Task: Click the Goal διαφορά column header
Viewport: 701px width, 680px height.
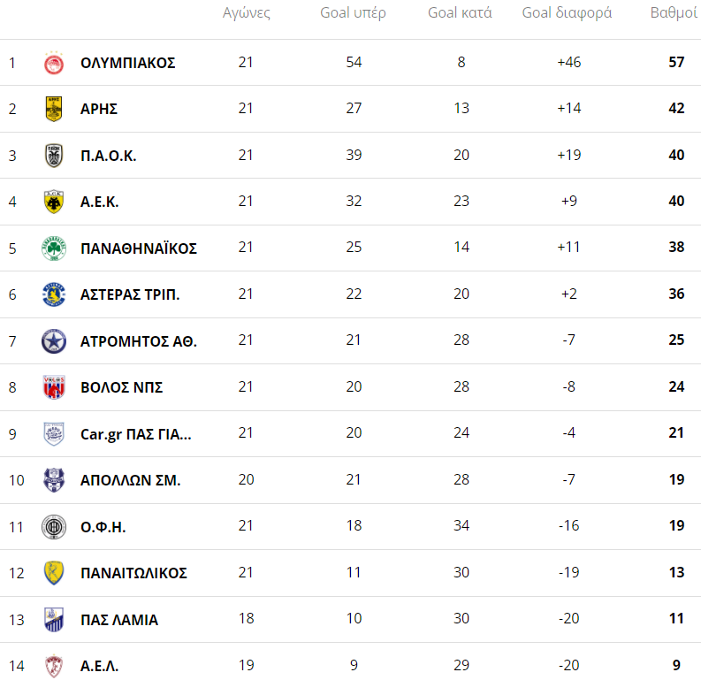Action: tap(567, 13)
